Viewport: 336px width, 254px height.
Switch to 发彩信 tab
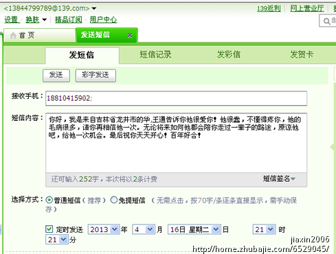[x=229, y=54]
